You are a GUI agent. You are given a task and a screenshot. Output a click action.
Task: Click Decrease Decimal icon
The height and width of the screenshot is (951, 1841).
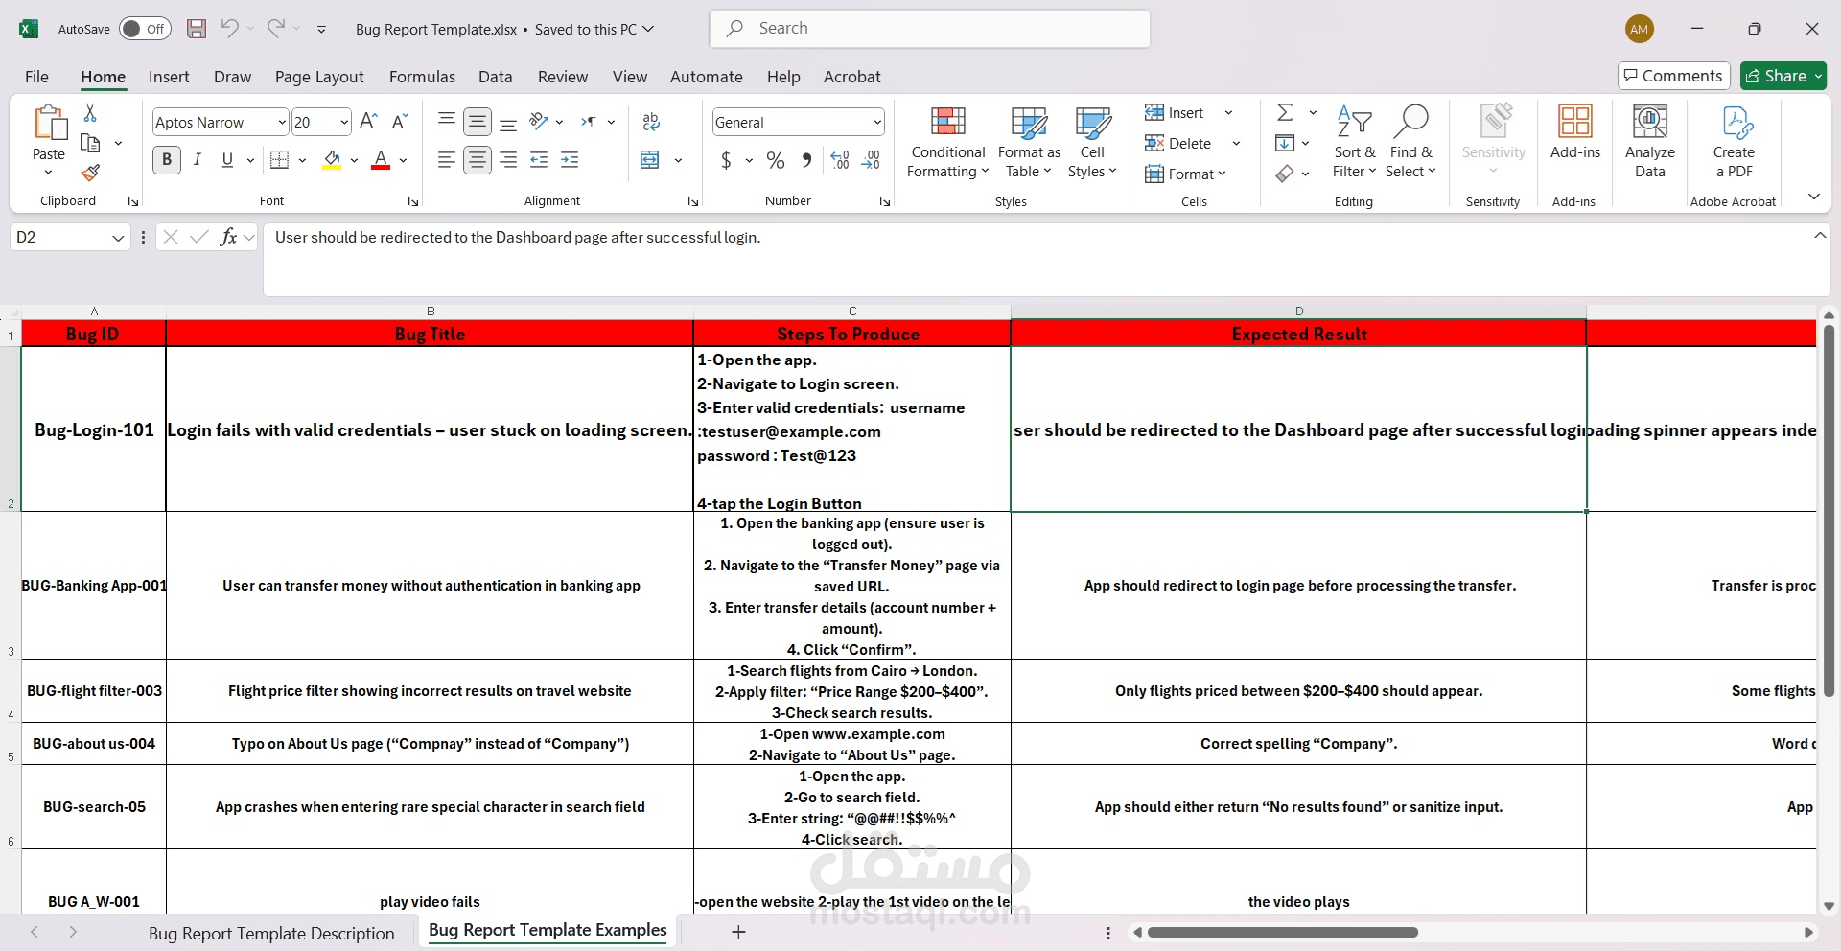[x=872, y=160]
